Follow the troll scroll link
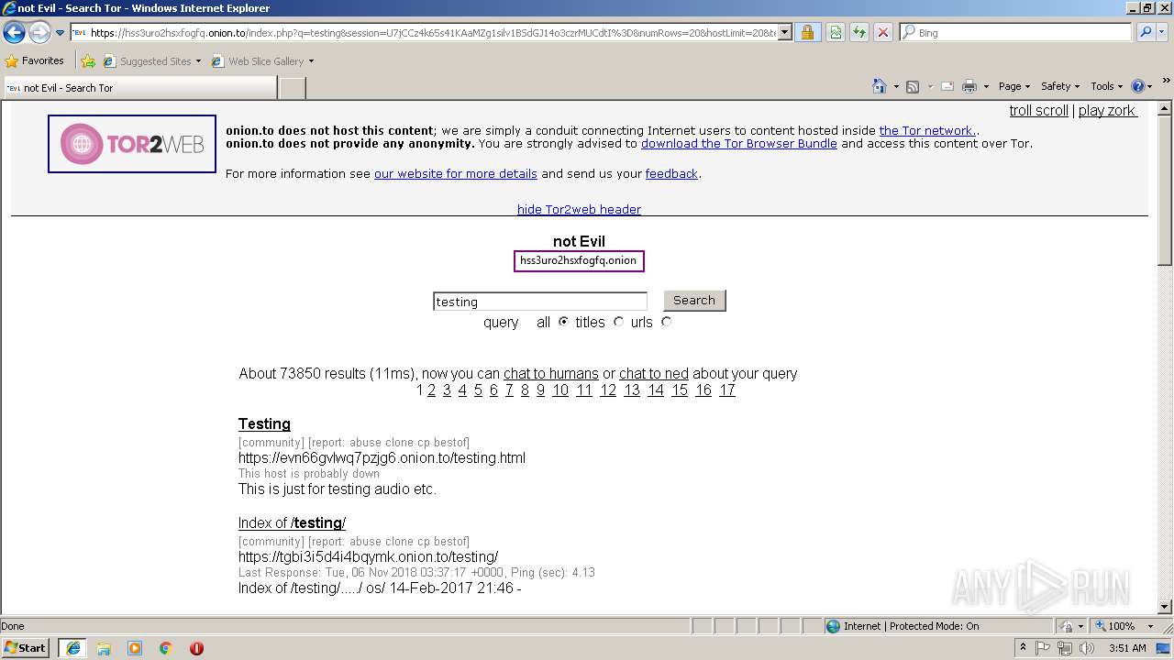Screen dimensions: 1174x660 tap(1038, 111)
